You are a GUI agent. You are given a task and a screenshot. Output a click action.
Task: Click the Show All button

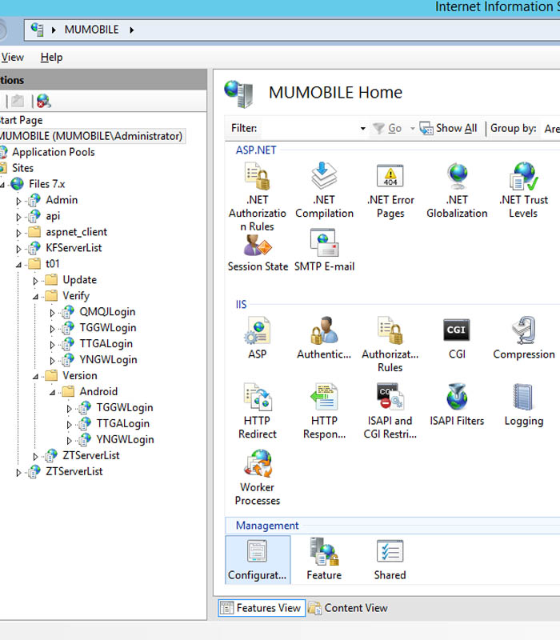click(x=449, y=128)
